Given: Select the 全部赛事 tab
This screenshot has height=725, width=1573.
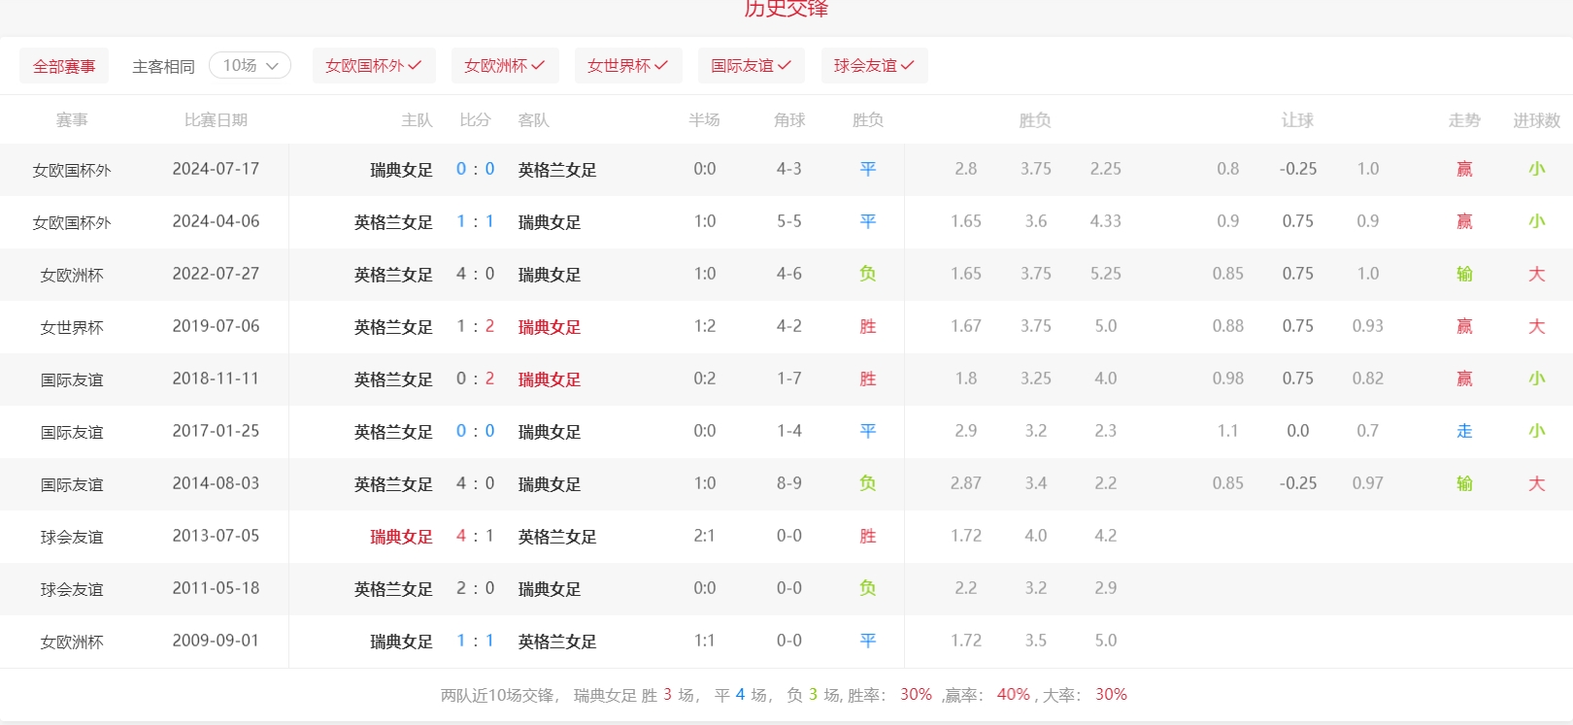Looking at the screenshot, I should point(64,66).
